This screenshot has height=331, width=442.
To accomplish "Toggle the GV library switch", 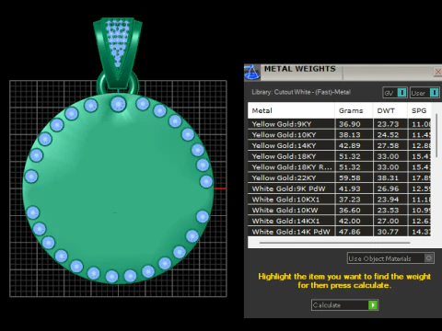I will [402, 93].
